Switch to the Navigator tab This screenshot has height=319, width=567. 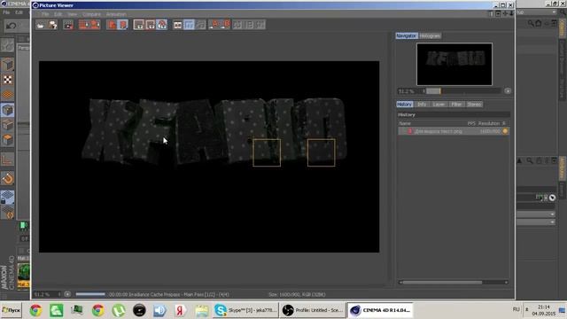(407, 35)
